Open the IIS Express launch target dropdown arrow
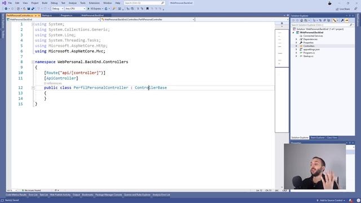Viewport: 361px width, 203px height. (103, 9)
